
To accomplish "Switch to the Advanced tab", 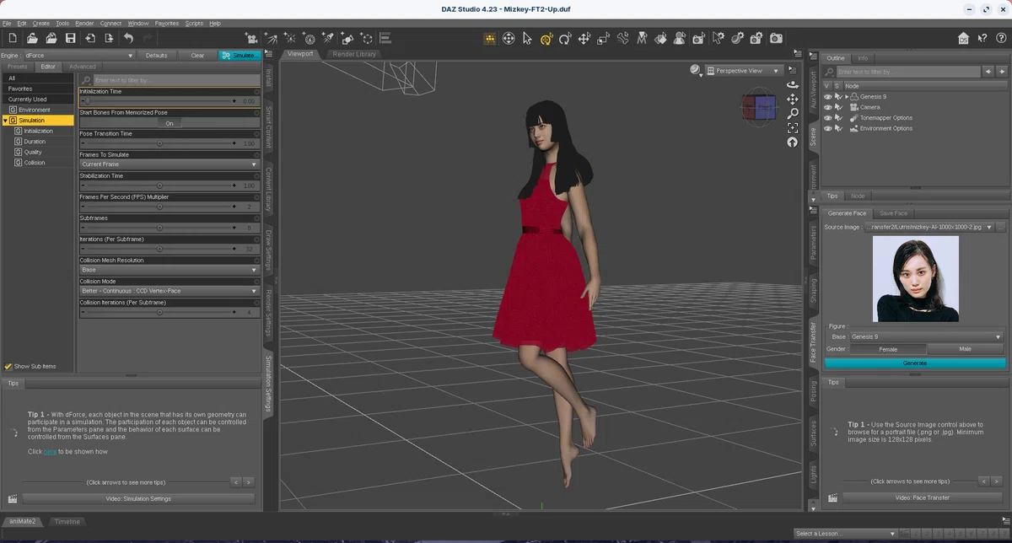I will (x=83, y=67).
